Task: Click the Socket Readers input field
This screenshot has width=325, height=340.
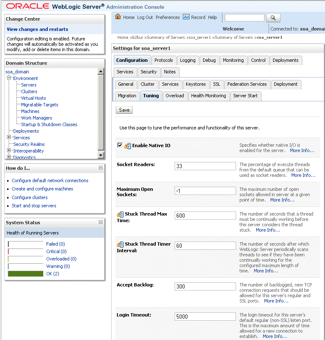Action: point(205,166)
